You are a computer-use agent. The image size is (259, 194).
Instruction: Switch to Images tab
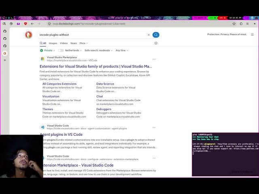point(53,43)
